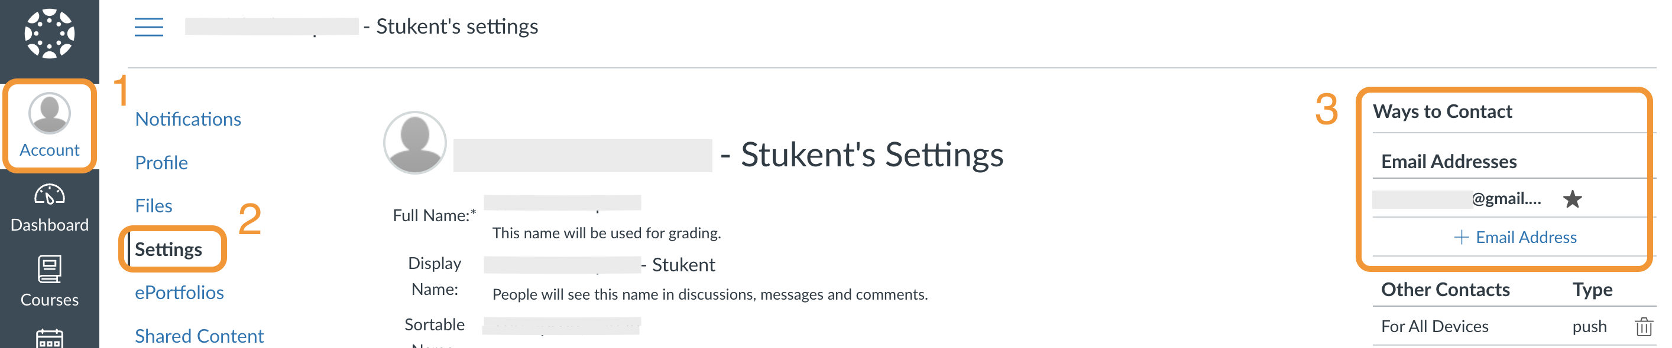Delete push contact with trash icon

pyautogui.click(x=1644, y=327)
